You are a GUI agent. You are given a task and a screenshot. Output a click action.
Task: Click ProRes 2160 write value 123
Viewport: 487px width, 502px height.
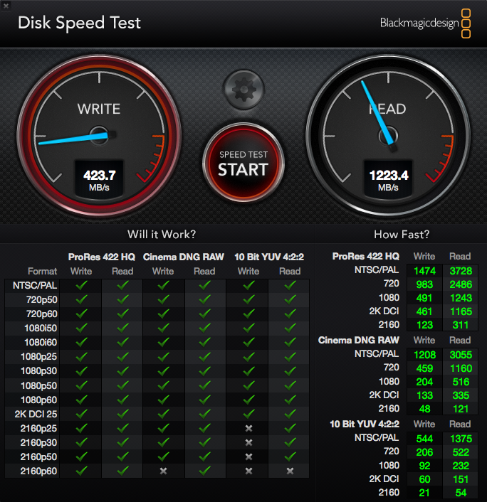click(424, 325)
